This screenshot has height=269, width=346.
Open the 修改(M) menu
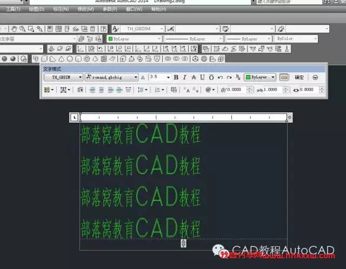coord(85,9)
